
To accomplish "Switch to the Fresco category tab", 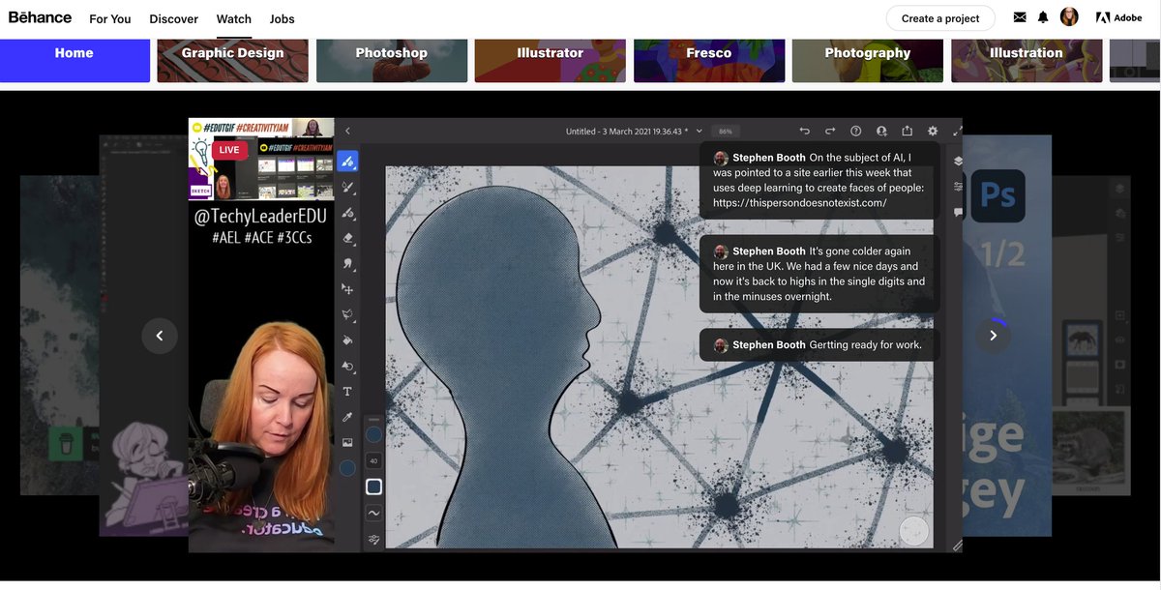I will click(x=709, y=52).
